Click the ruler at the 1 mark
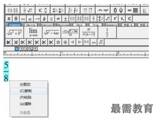Viewport: 155px width, 120px height. tap(61, 54)
